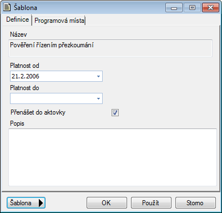Cancel with the Storno button
Image resolution: width=222 pixels, height=213 pixels.
click(195, 203)
